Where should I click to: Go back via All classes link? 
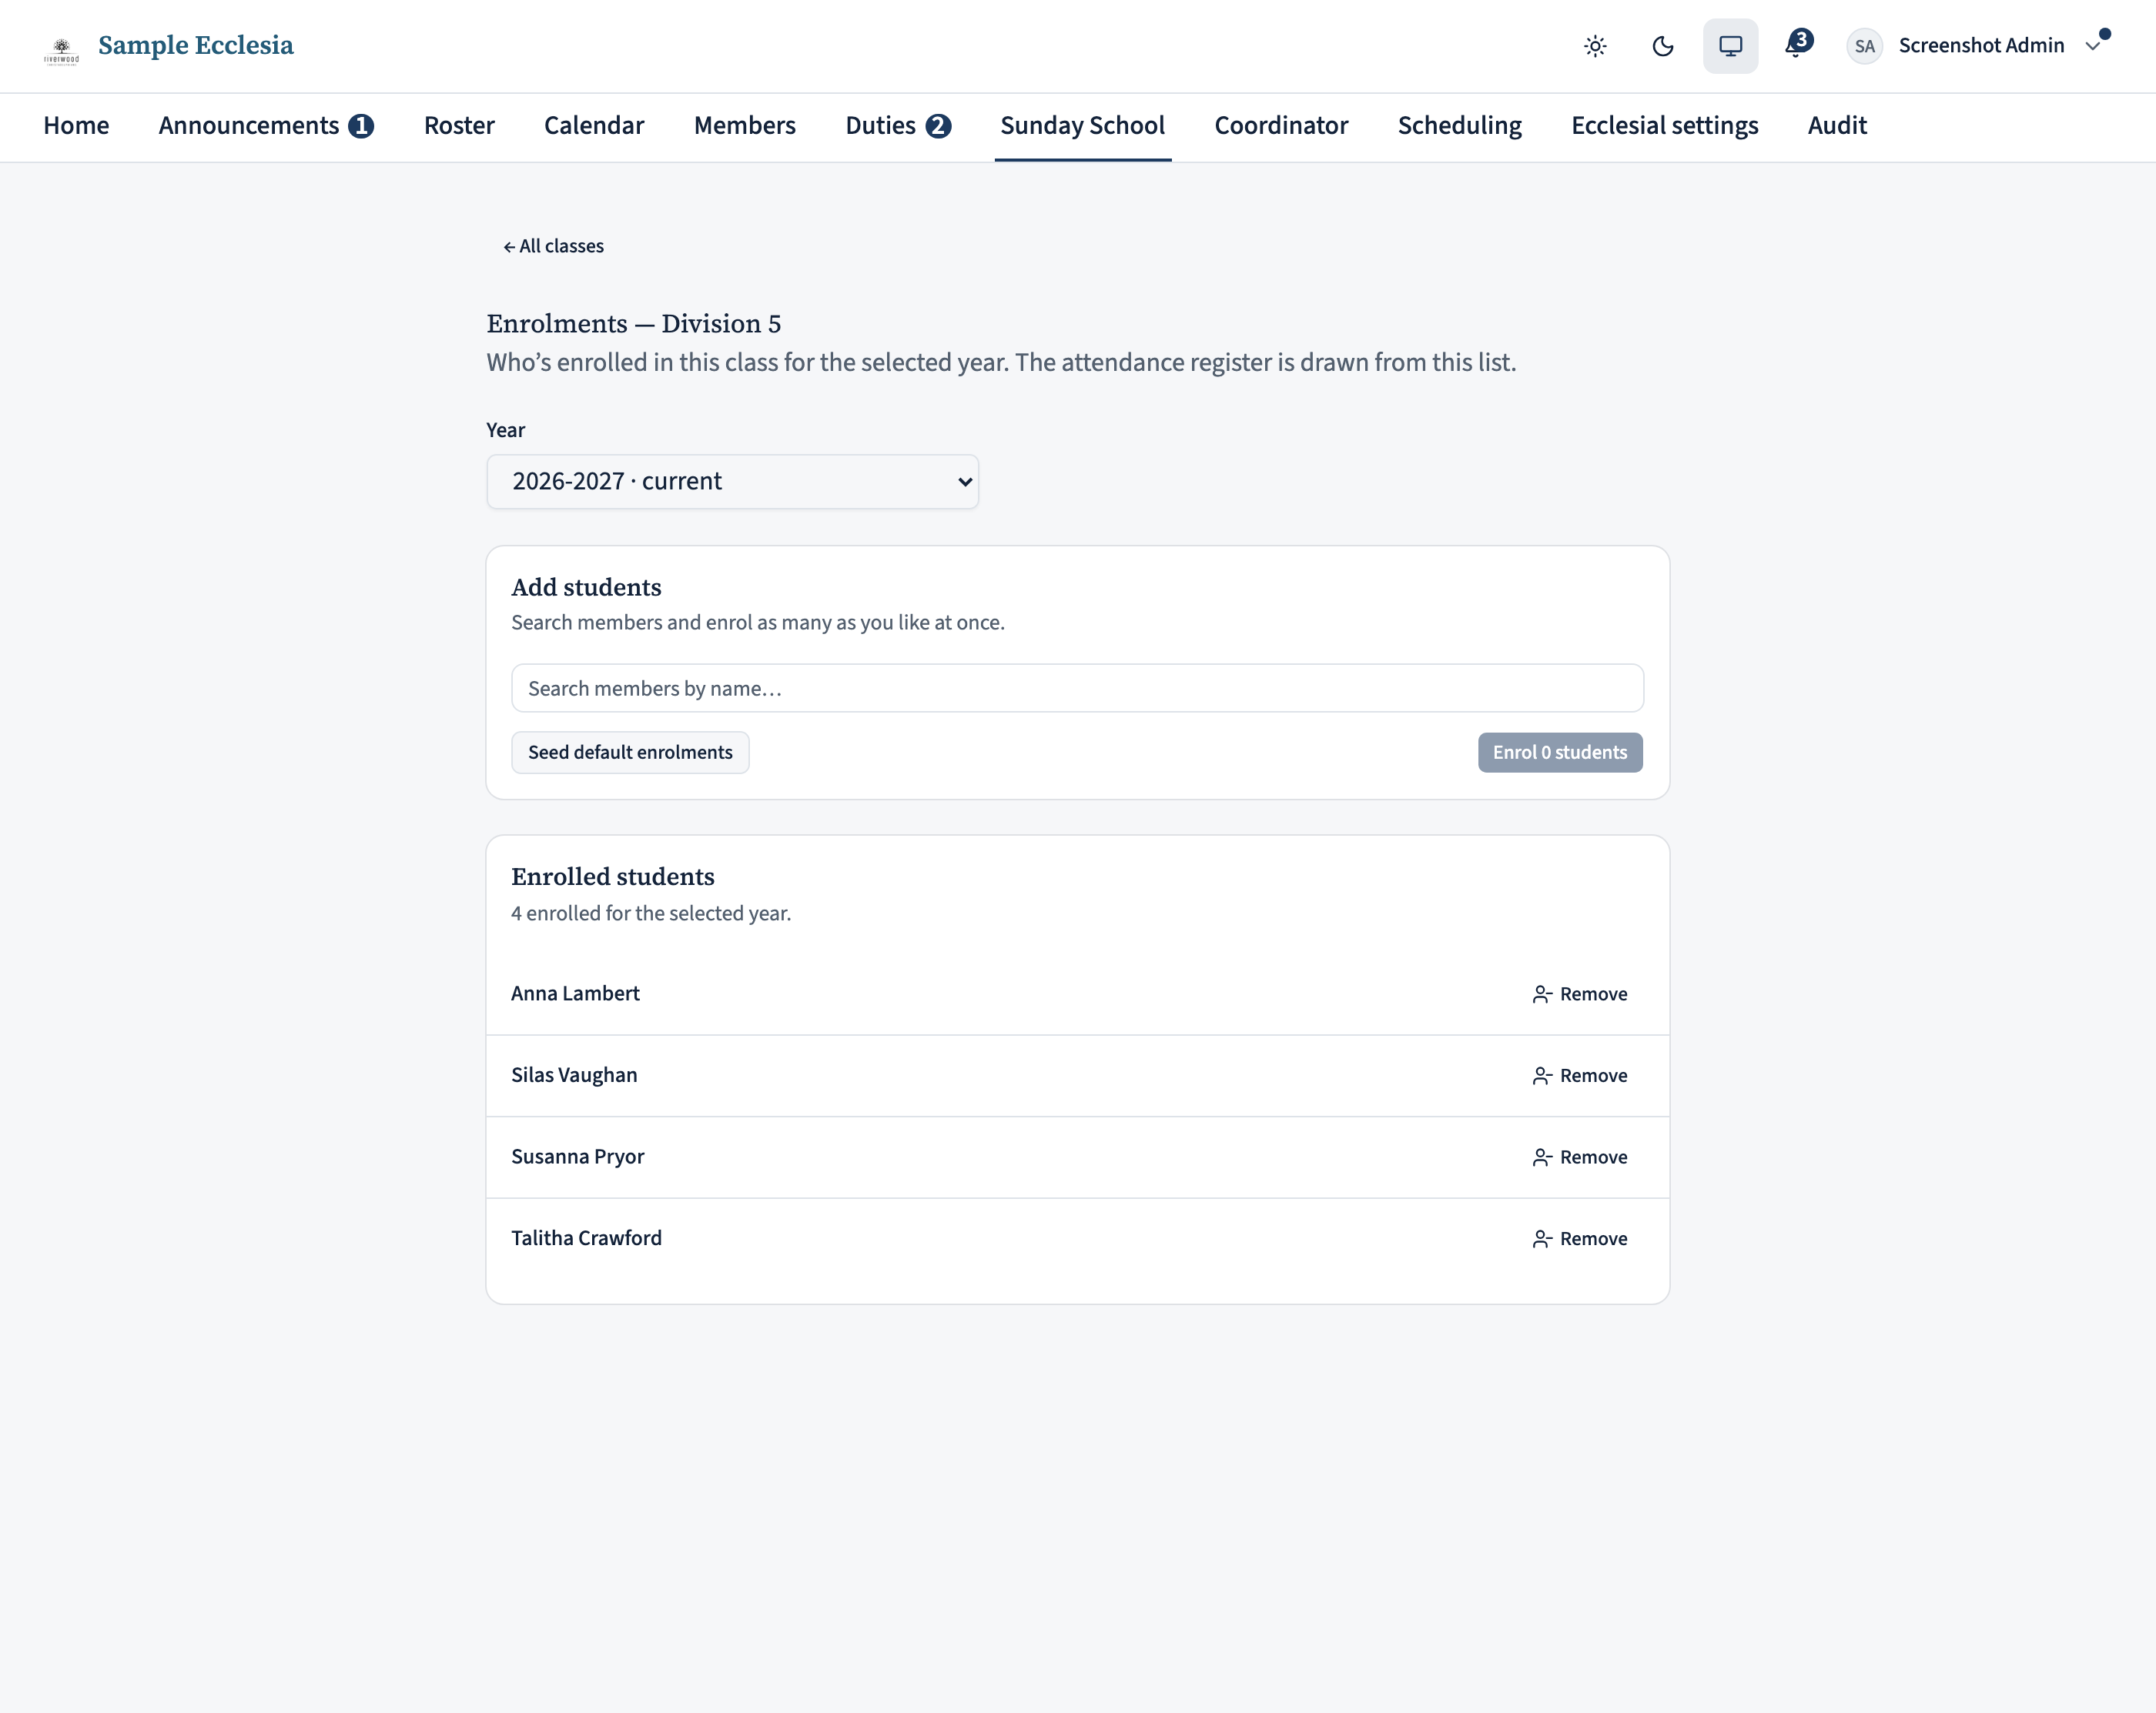coord(553,245)
